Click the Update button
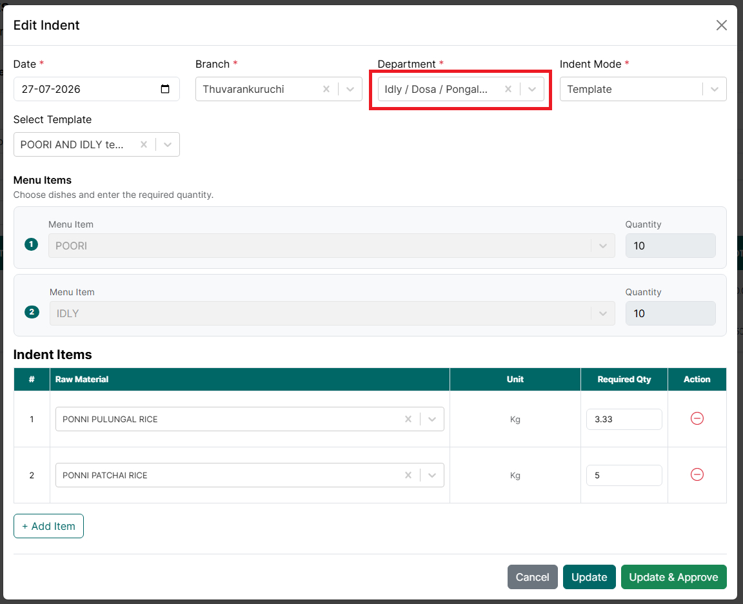The width and height of the screenshot is (743, 604). coord(589,577)
